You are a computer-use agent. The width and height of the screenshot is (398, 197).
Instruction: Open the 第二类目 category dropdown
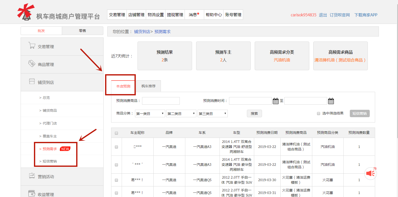181,113
